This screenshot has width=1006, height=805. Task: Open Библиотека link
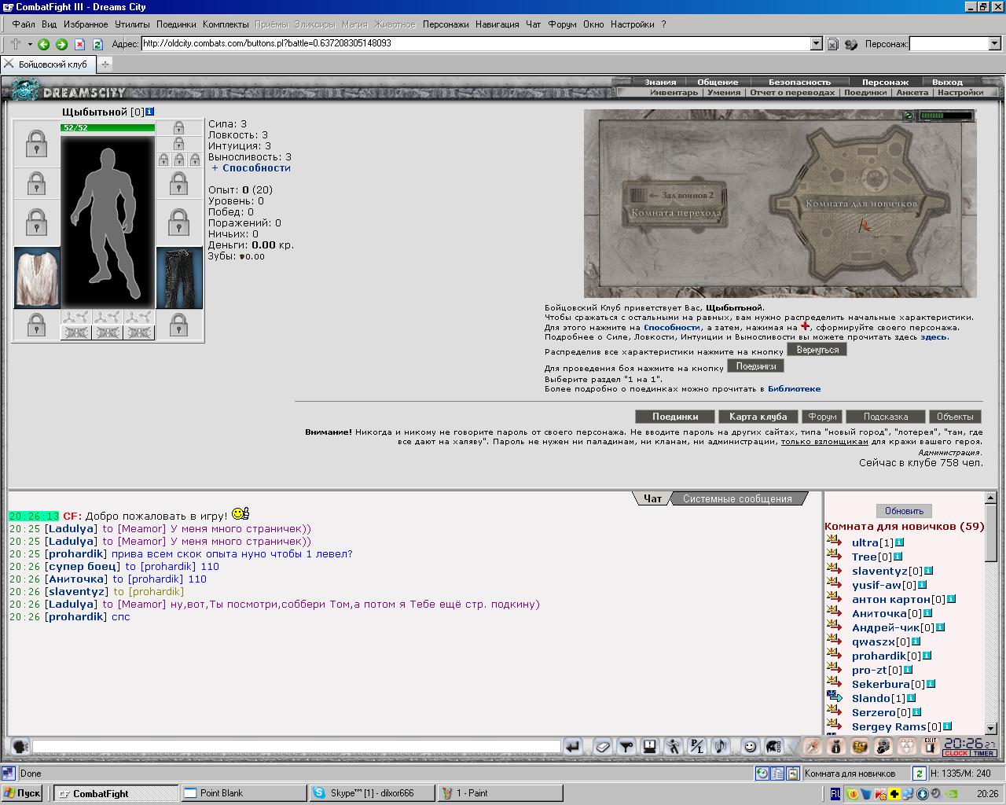(794, 388)
